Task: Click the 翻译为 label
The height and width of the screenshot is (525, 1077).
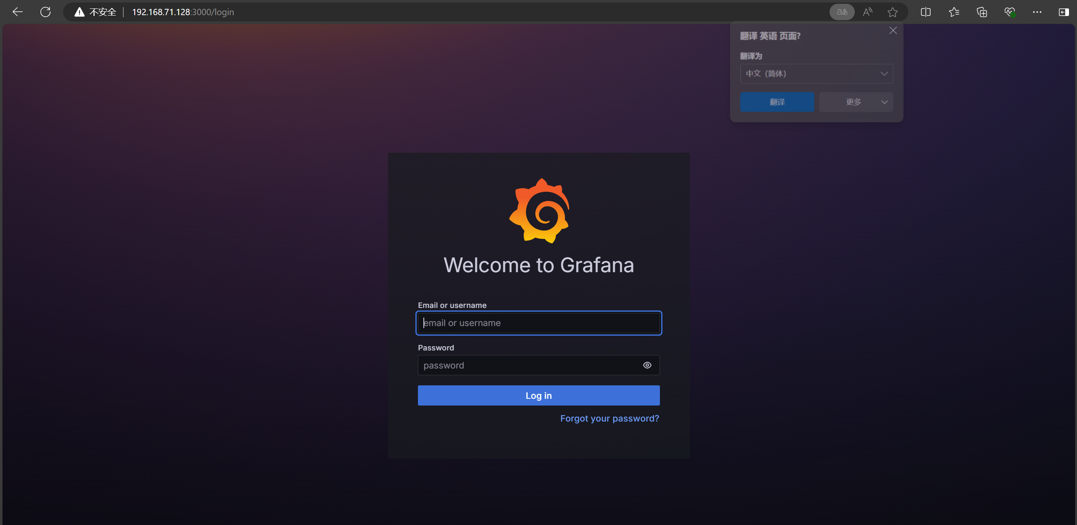Action: [x=751, y=56]
